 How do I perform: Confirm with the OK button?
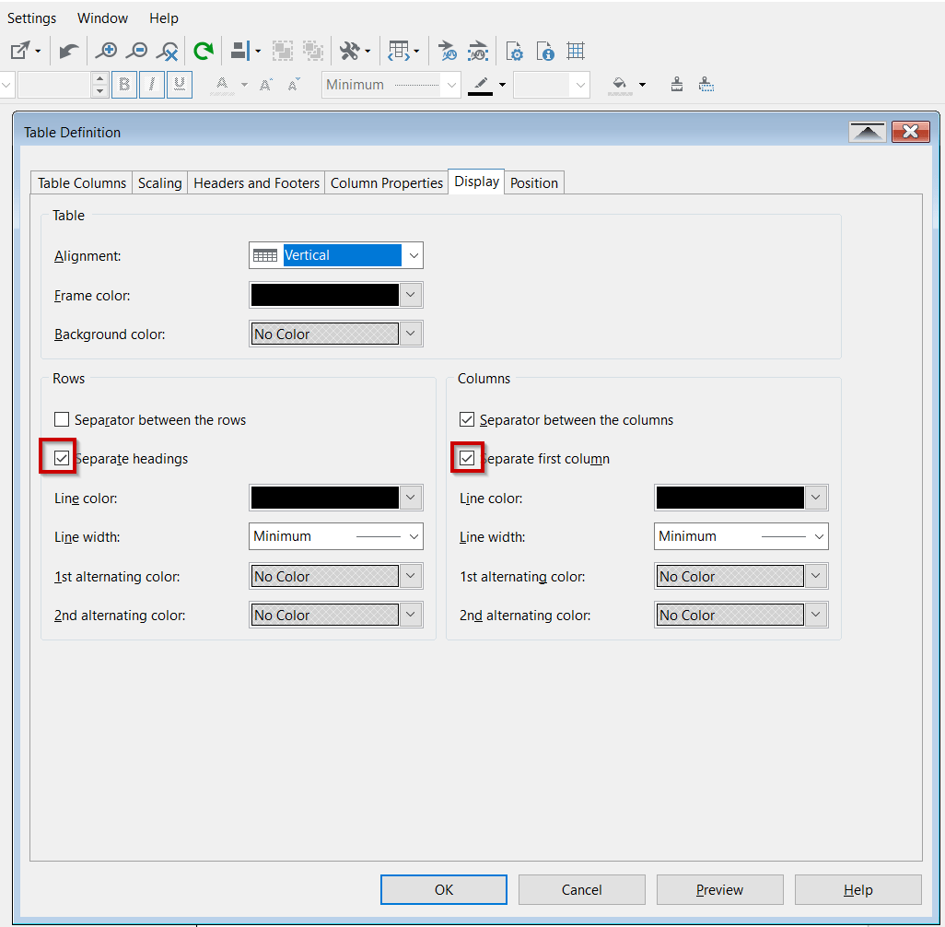pyautogui.click(x=444, y=889)
